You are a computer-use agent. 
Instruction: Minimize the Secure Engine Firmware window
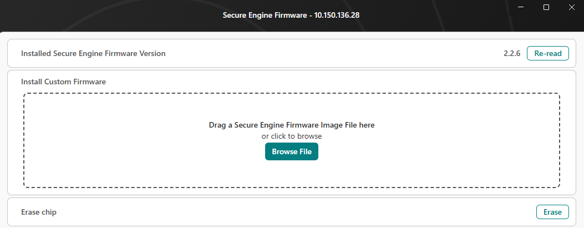pyautogui.click(x=521, y=7)
